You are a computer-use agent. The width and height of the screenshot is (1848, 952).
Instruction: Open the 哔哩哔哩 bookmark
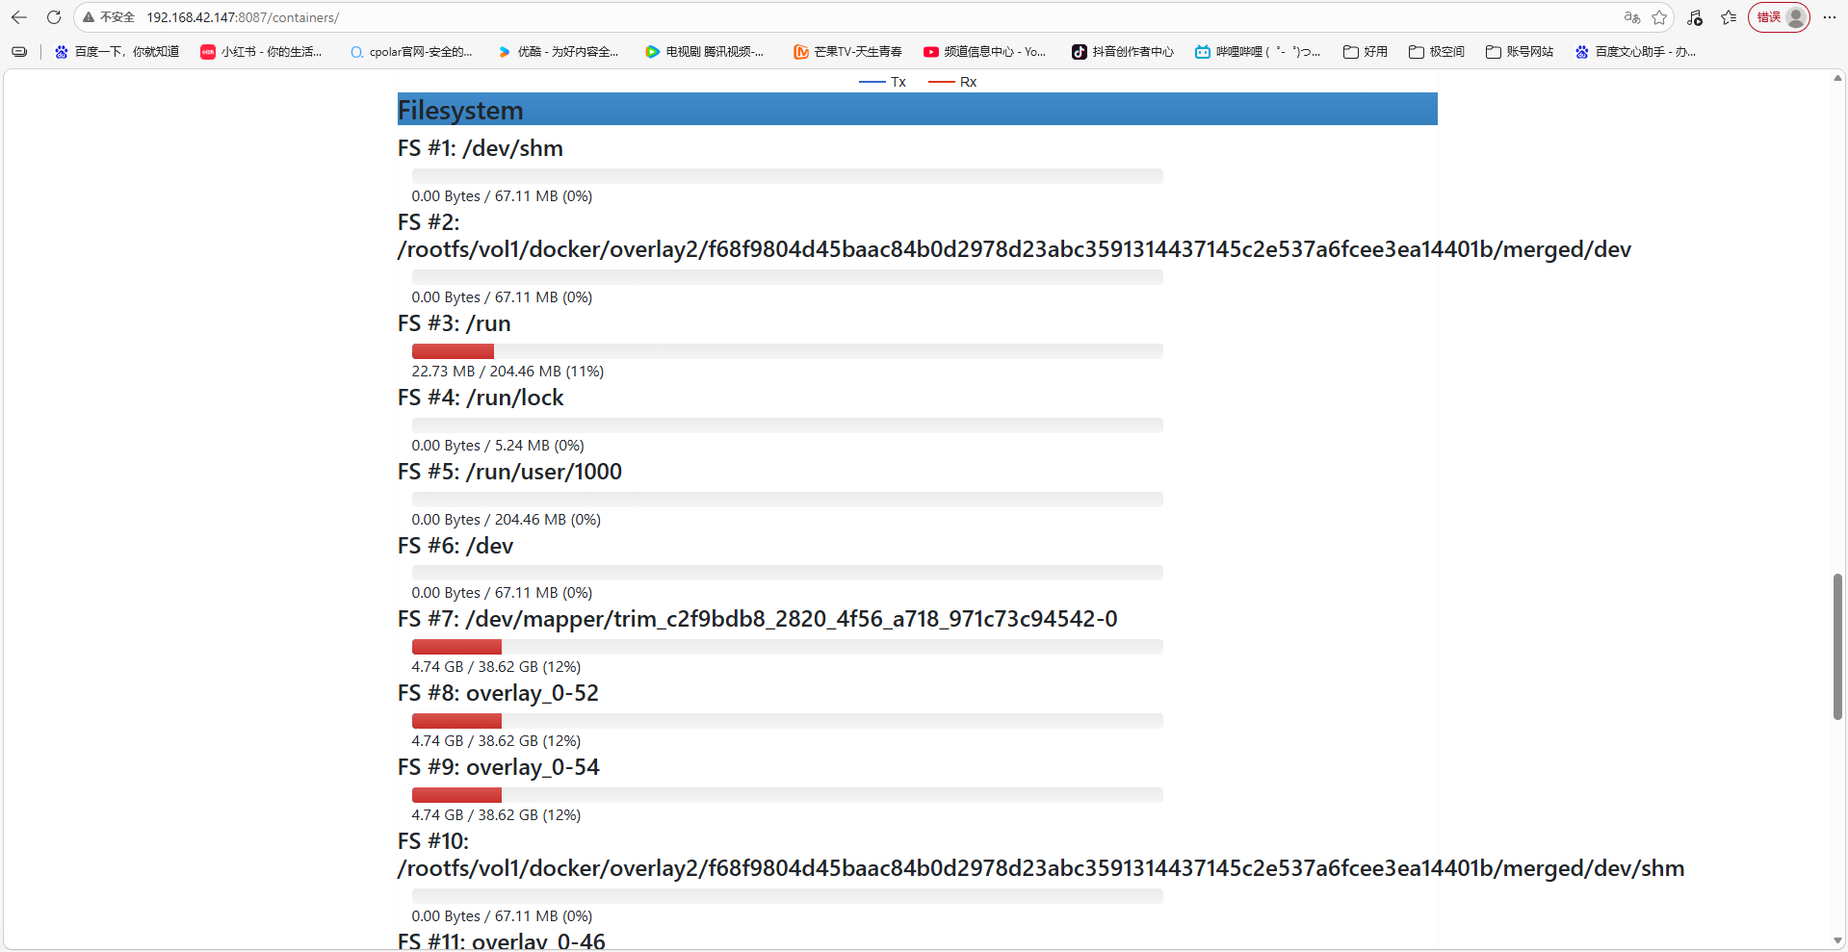[x=1257, y=52]
